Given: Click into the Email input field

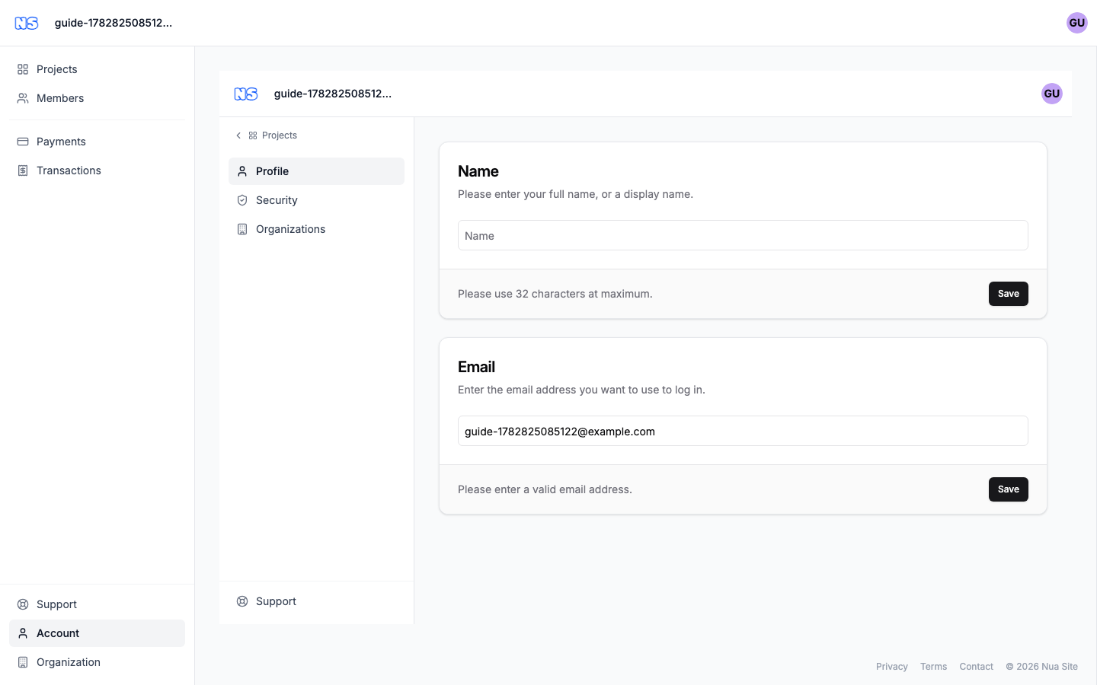Looking at the screenshot, I should click(743, 431).
